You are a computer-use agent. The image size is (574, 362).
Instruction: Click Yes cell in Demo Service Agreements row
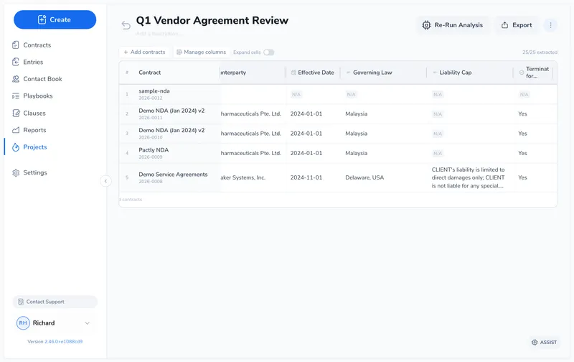click(522, 177)
